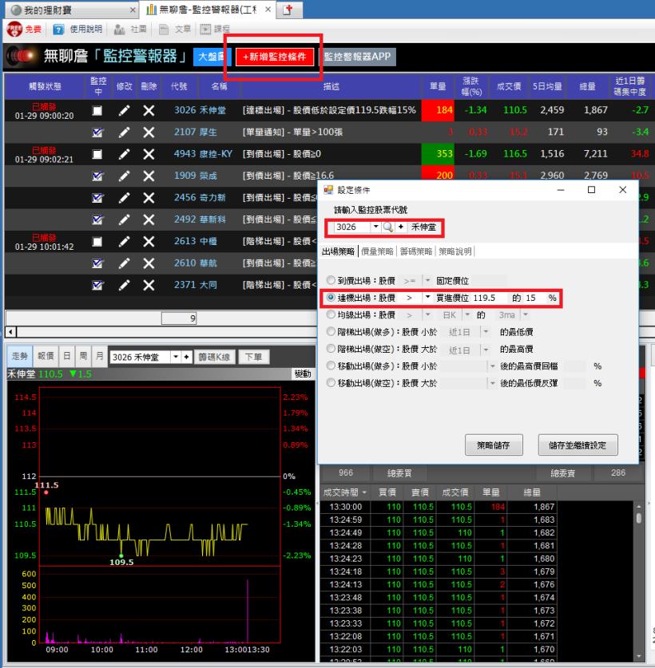Click 籌碼K線 button

click(214, 357)
